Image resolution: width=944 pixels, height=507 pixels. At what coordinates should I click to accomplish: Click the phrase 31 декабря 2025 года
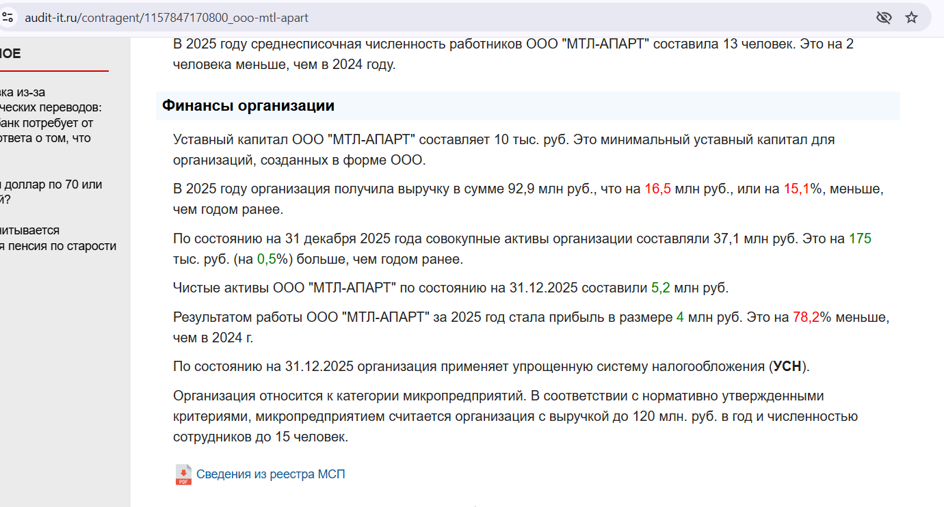tap(354, 239)
